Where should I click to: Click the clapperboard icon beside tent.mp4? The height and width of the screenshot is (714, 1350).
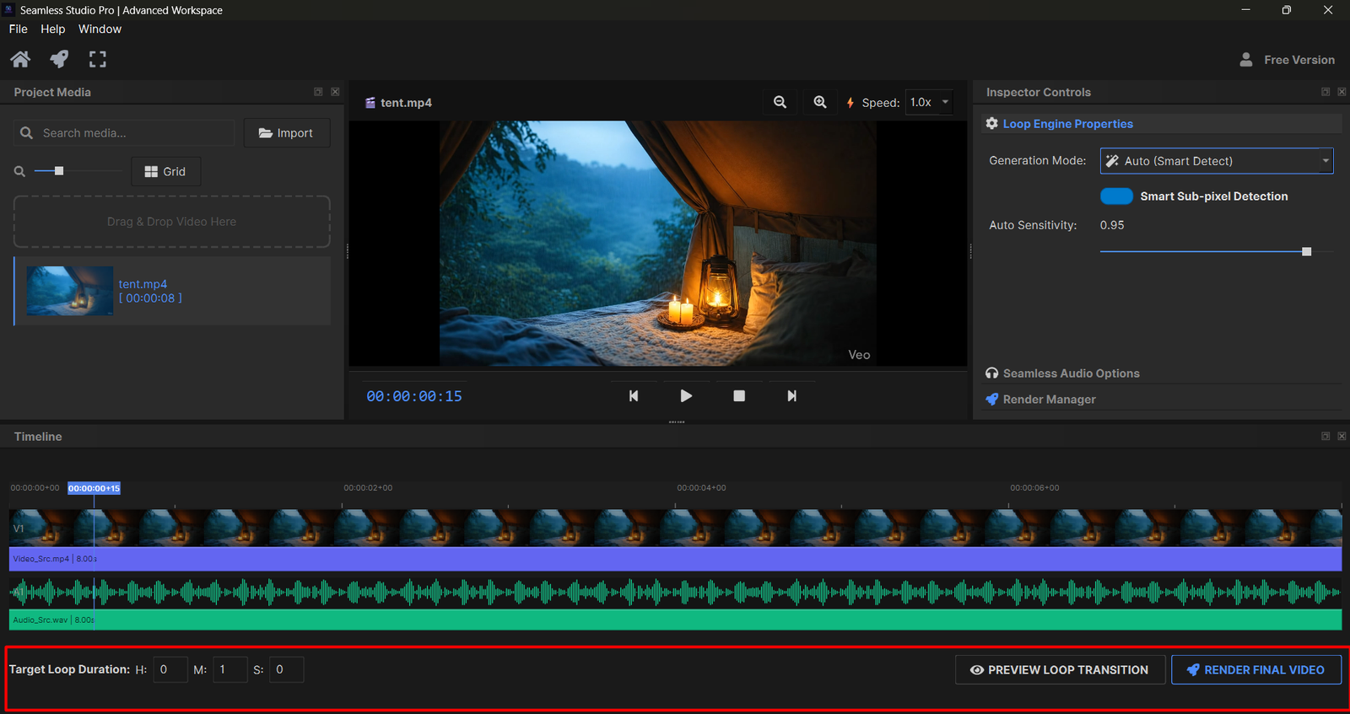pos(370,102)
